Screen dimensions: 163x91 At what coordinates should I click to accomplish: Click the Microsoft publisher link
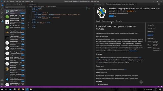point(112,11)
